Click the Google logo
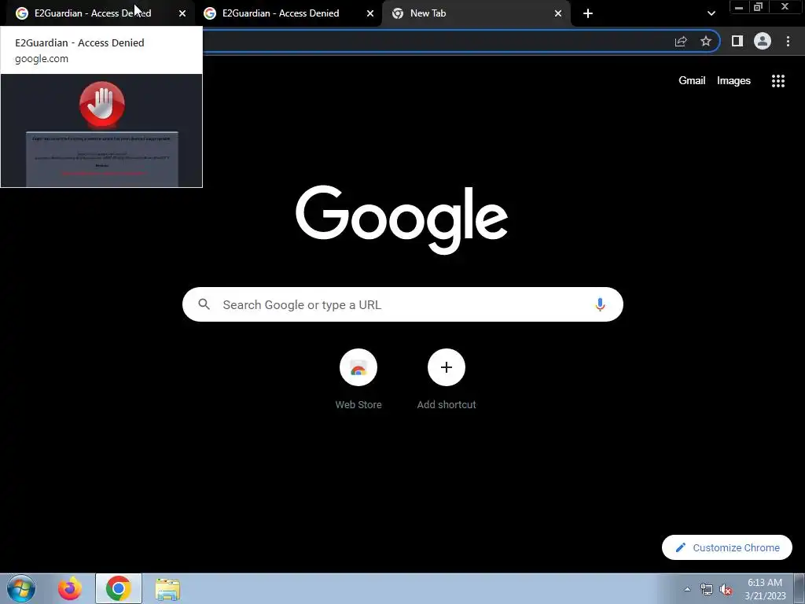 coord(402,220)
